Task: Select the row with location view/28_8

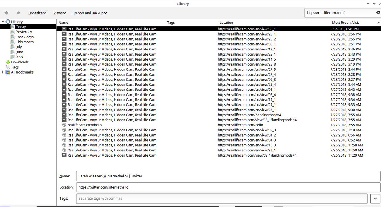Action: [218, 64]
